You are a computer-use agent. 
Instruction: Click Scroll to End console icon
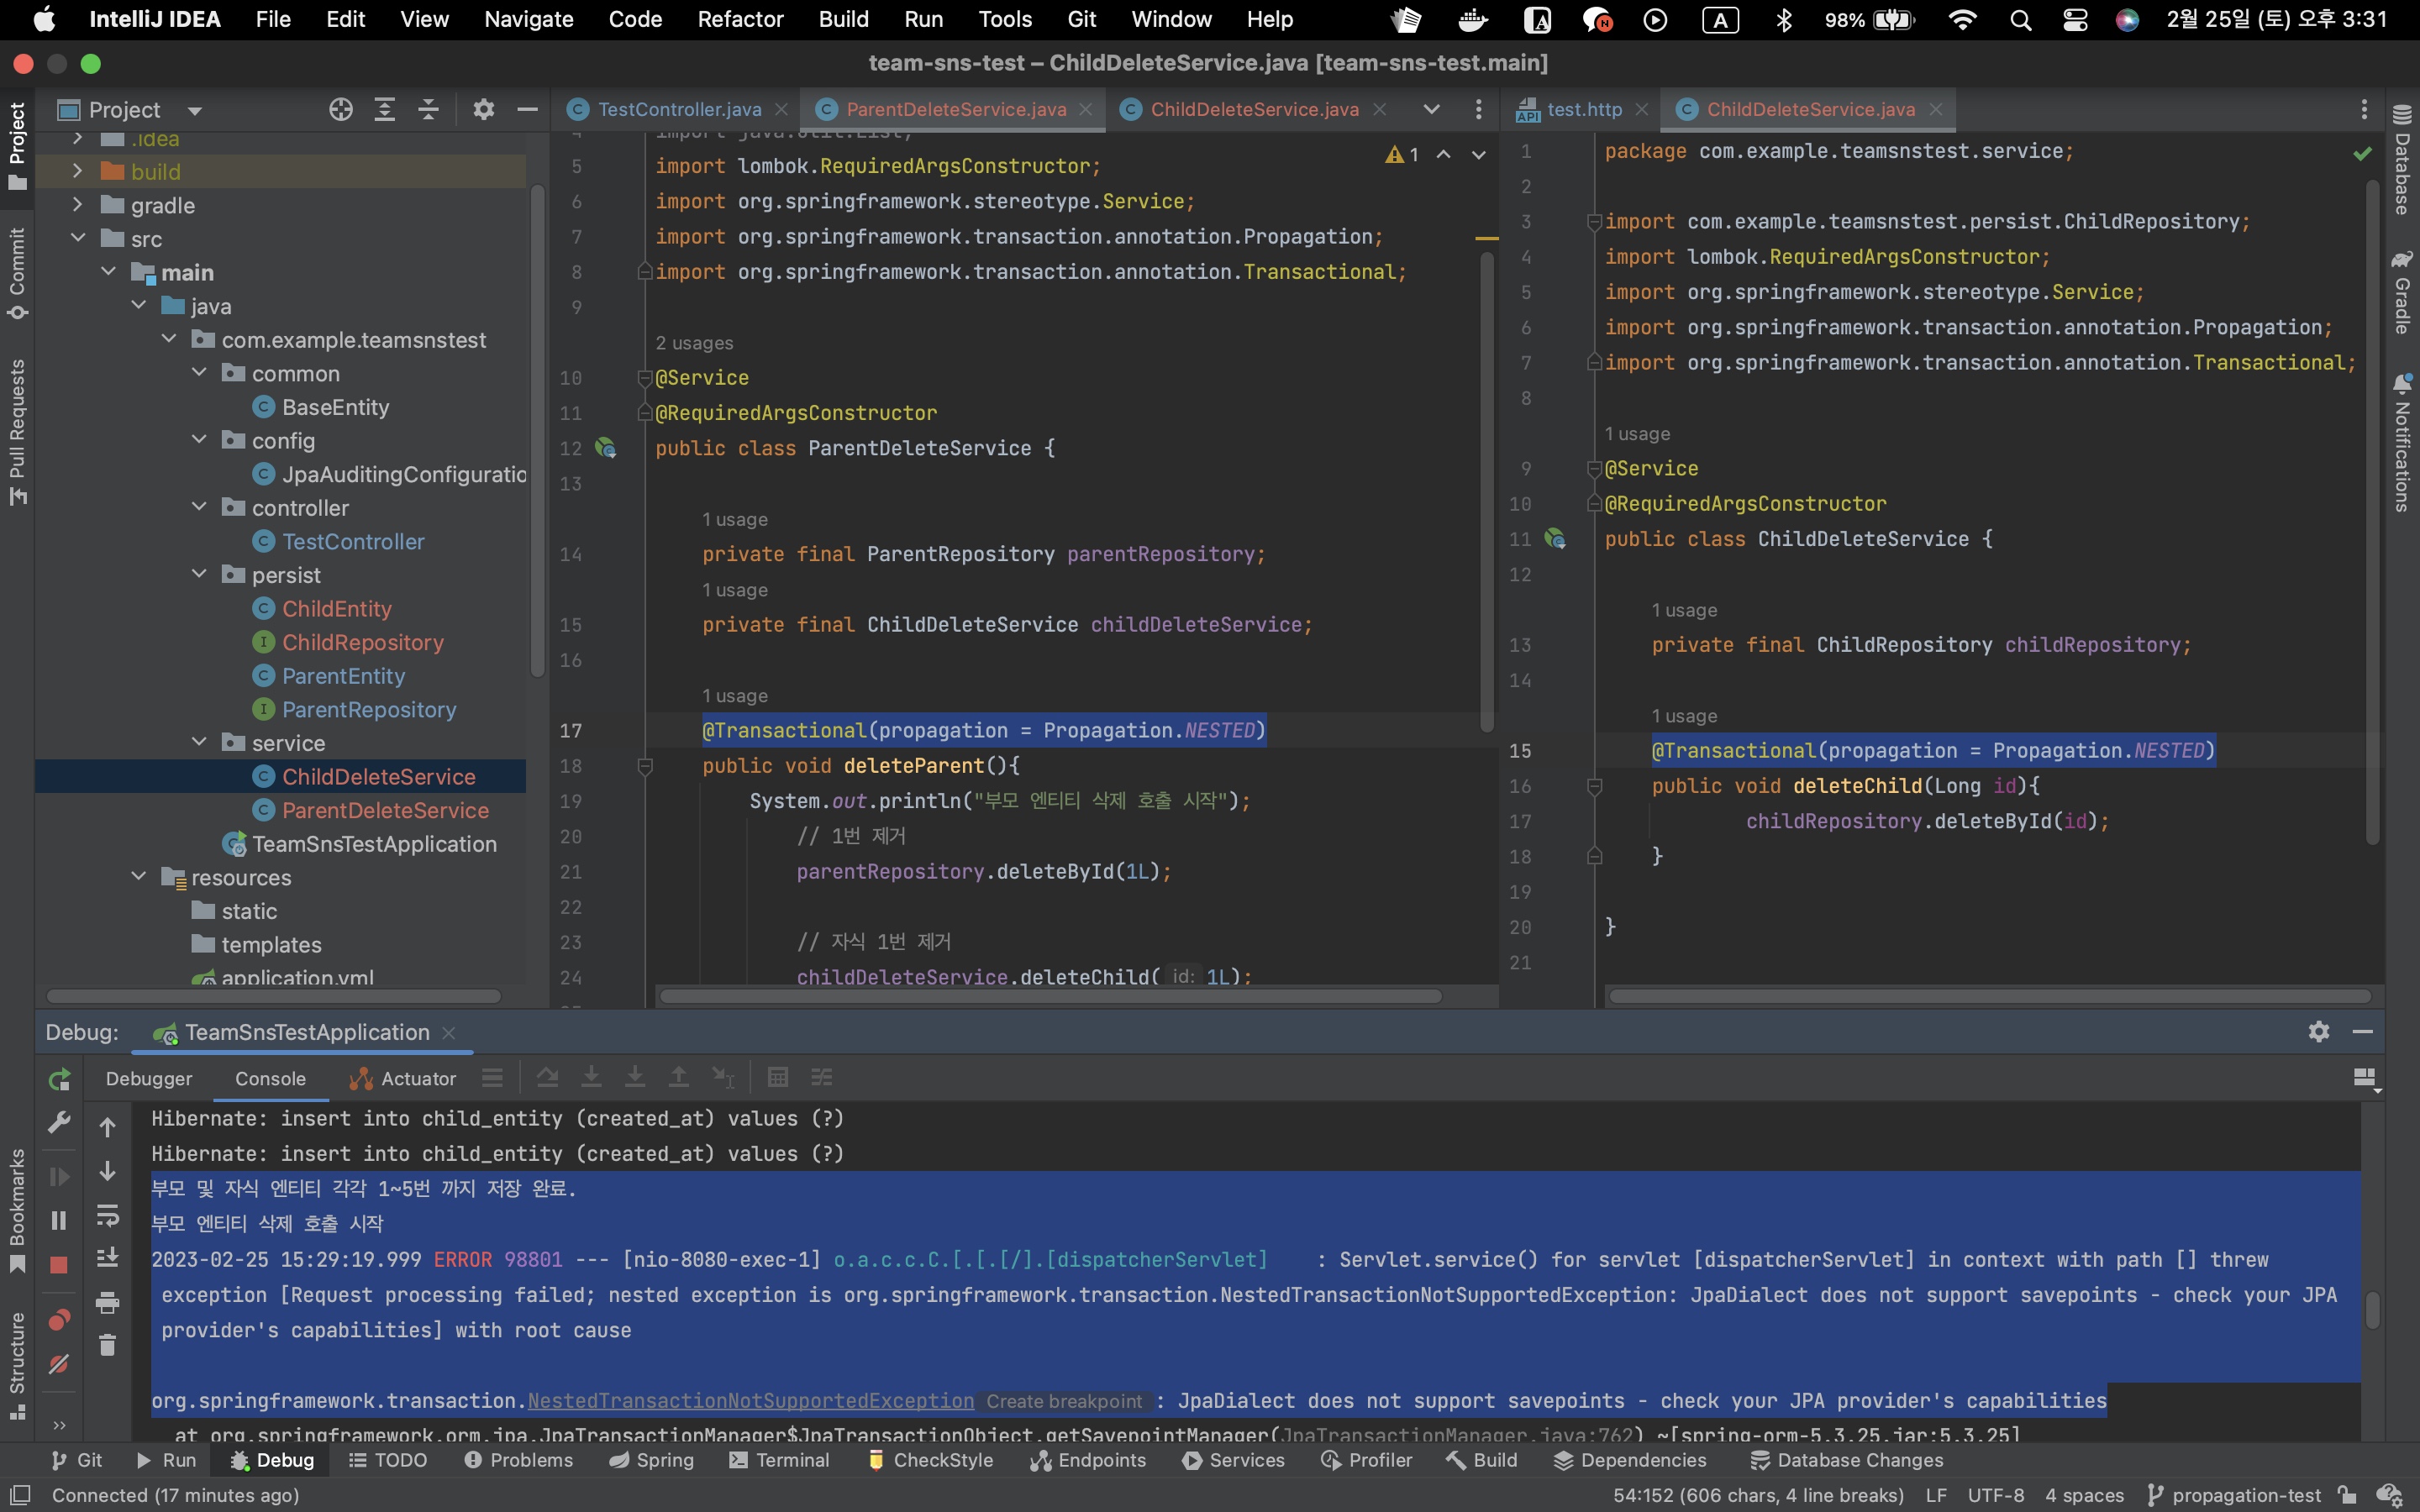(x=107, y=1258)
